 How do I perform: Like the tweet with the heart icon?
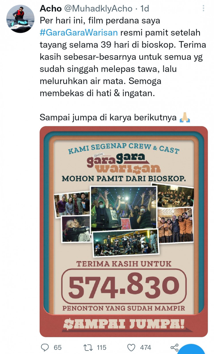tap(132, 347)
